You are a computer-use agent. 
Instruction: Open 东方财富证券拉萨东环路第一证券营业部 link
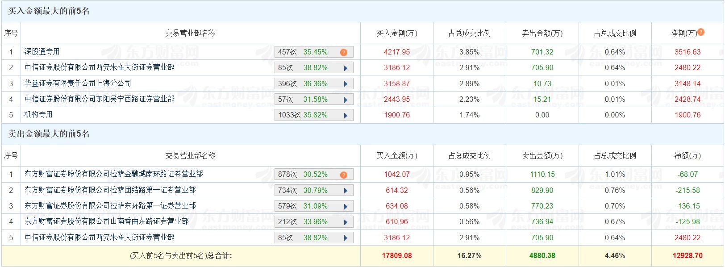110,206
